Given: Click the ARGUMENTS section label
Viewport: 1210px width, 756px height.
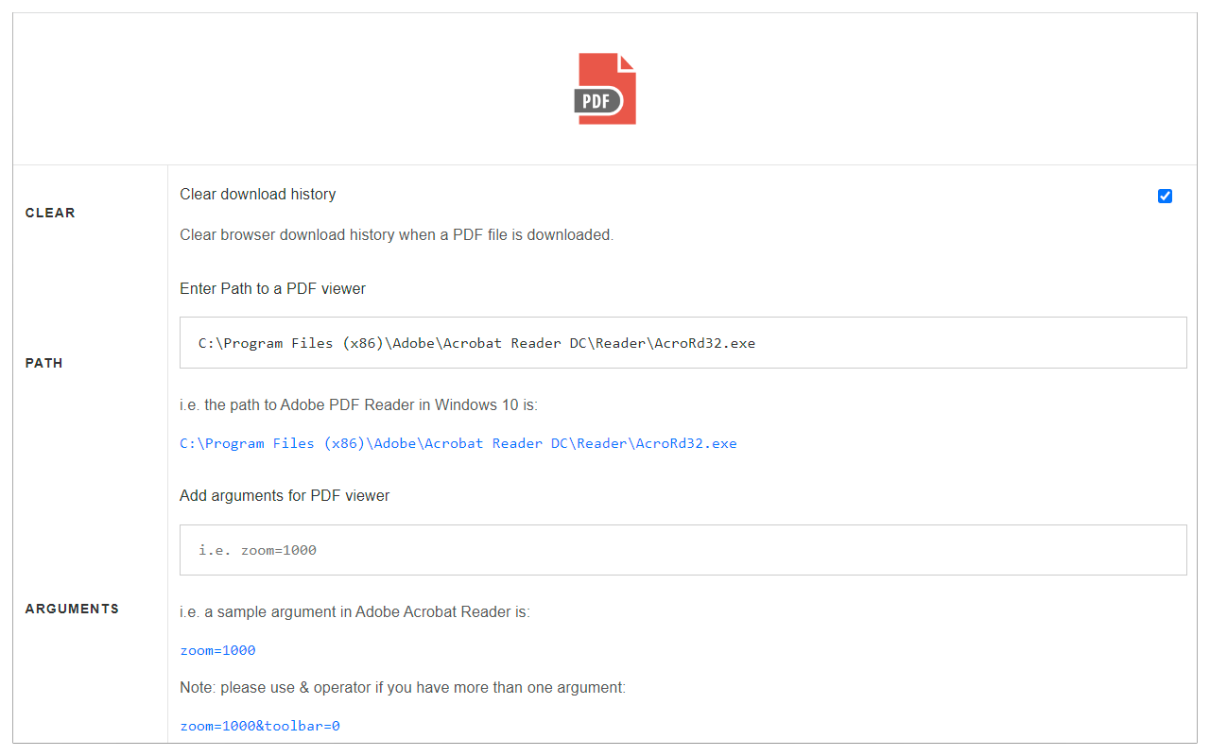Looking at the screenshot, I should click(72, 608).
